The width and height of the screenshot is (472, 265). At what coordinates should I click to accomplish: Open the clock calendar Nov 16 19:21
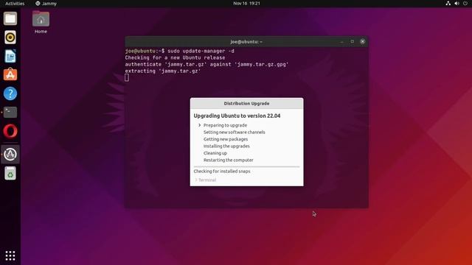pos(246,3)
